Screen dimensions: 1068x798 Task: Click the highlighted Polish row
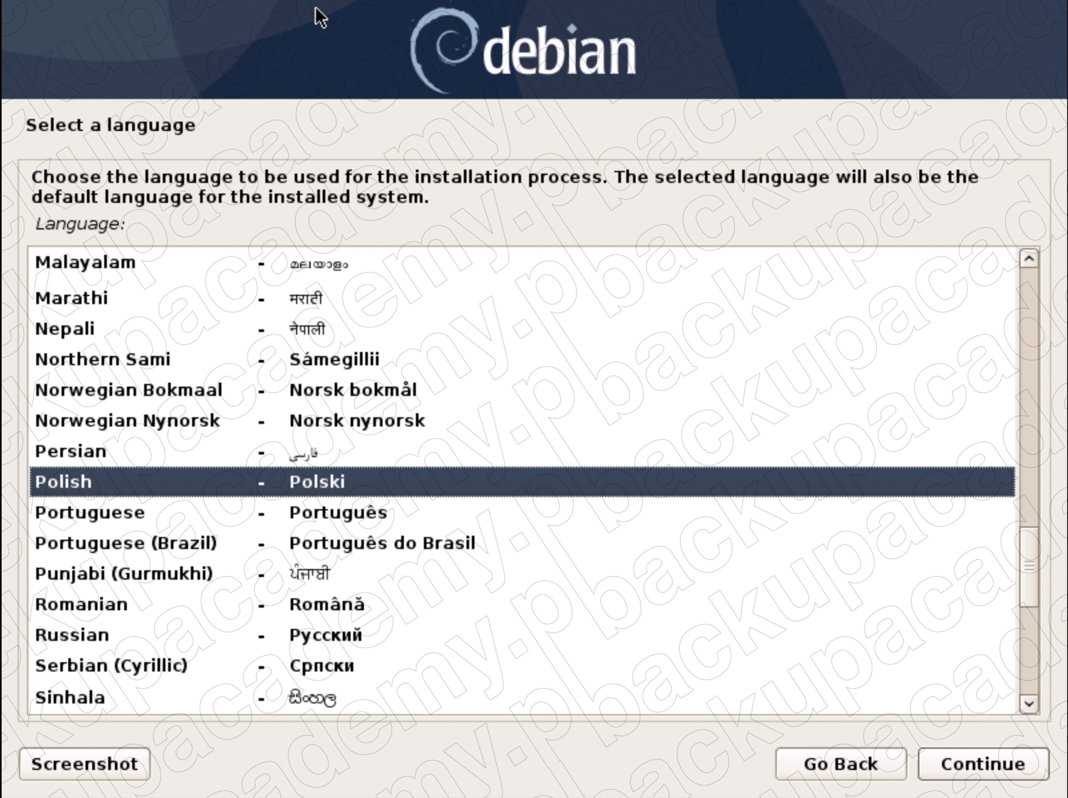[x=522, y=482]
